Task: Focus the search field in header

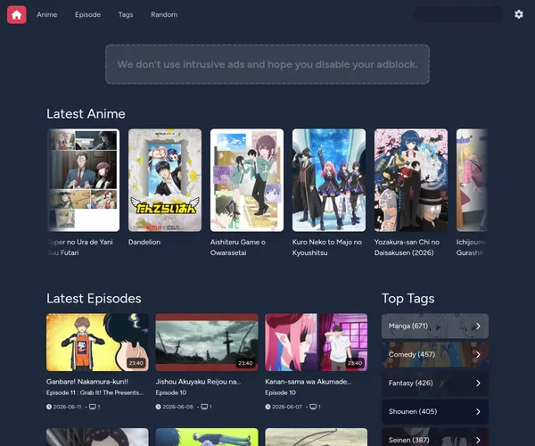Action: click(458, 14)
